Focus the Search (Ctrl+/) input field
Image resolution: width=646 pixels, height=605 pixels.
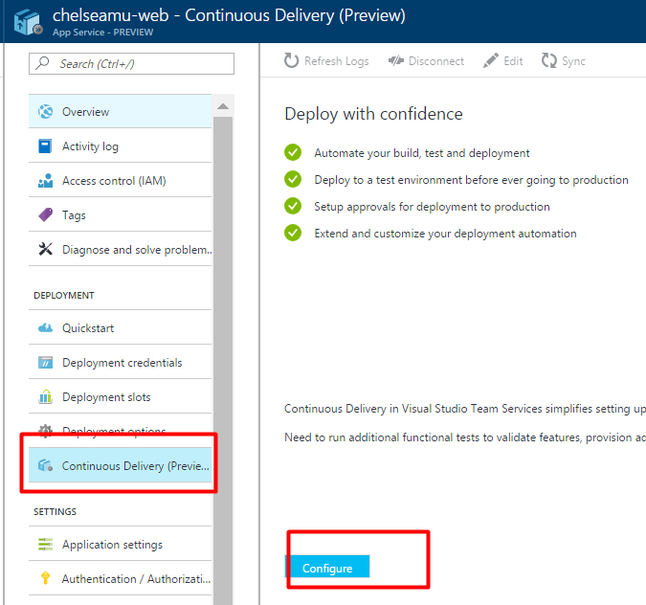click(x=131, y=63)
